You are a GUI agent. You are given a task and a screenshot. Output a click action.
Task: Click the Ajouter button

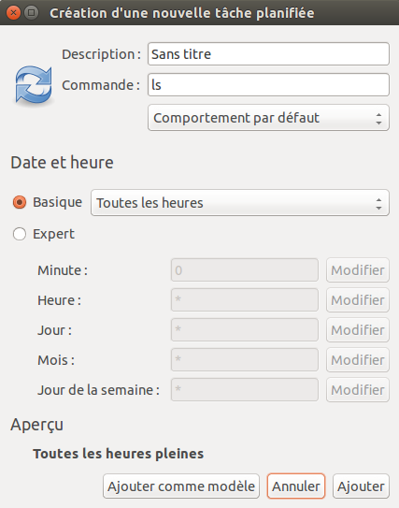(361, 486)
